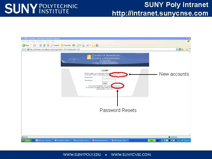Open the Edit button dropdown arrow
212x159 pixels.
[90, 45]
